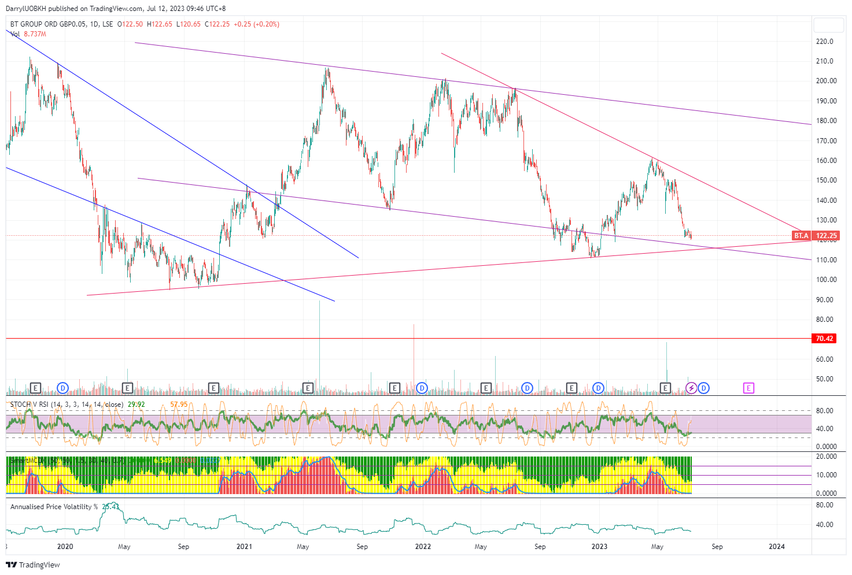852x575 pixels.
Task: Open the earnings E marker near May 2020
Action: [x=128, y=388]
